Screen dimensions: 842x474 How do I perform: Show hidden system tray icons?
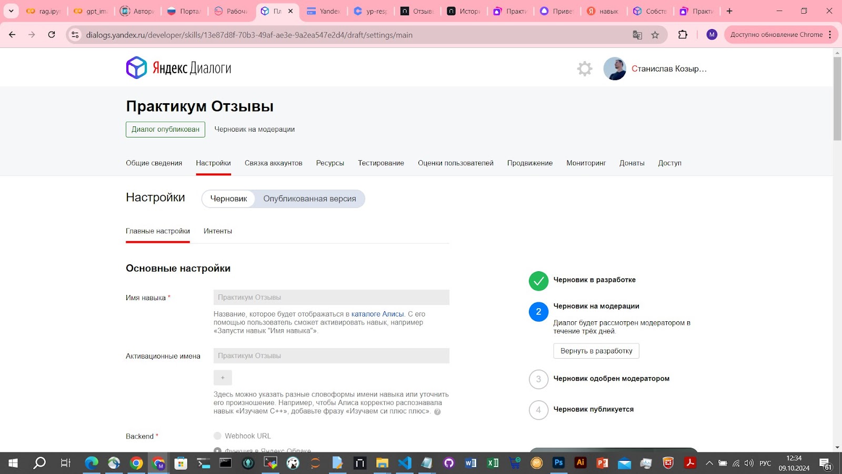point(709,463)
